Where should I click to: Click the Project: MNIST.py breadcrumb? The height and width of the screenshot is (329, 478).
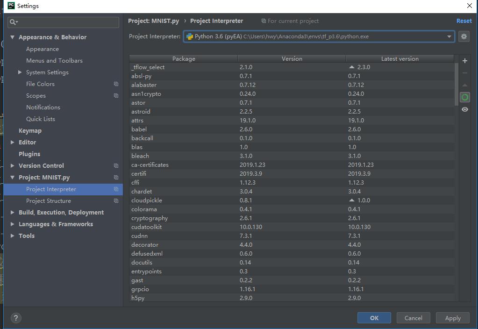(153, 21)
